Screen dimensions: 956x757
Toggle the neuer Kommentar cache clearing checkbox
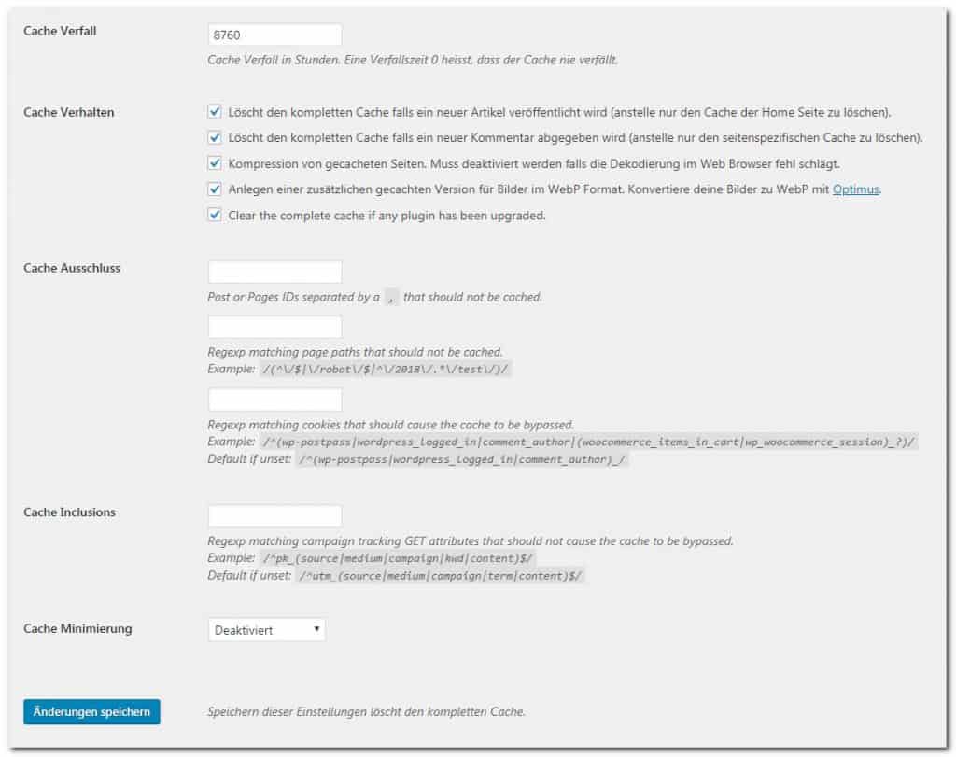coord(215,137)
